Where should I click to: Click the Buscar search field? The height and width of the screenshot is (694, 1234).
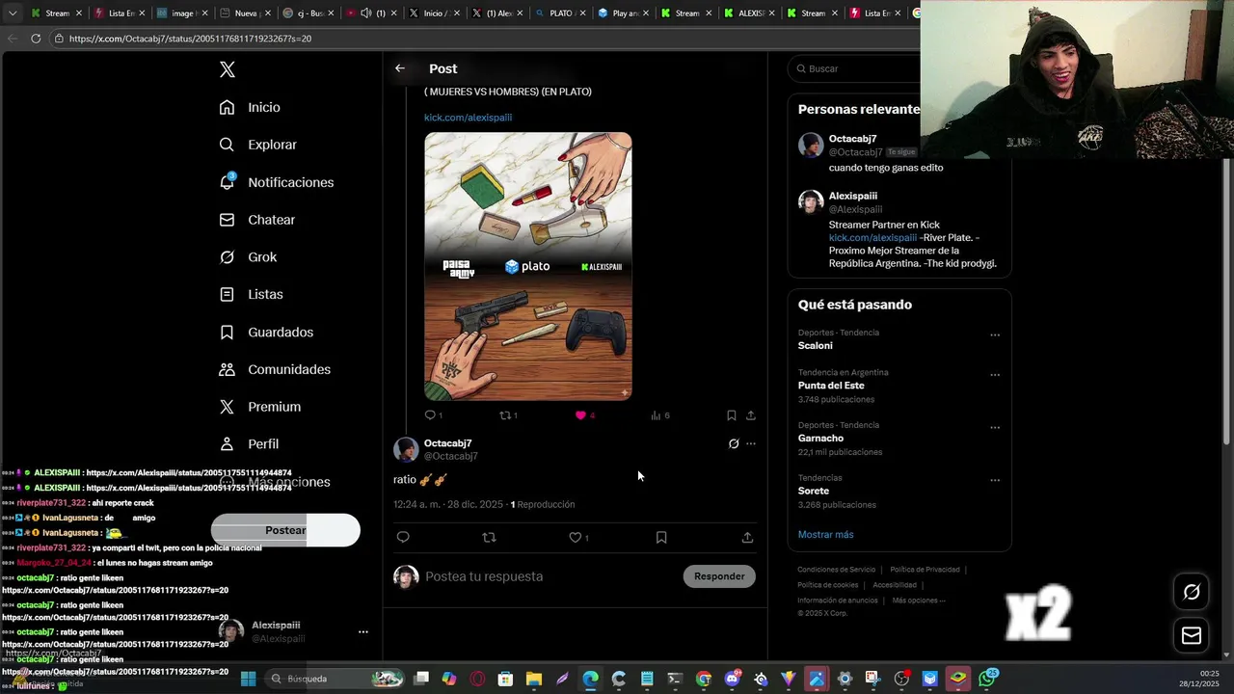tap(856, 68)
